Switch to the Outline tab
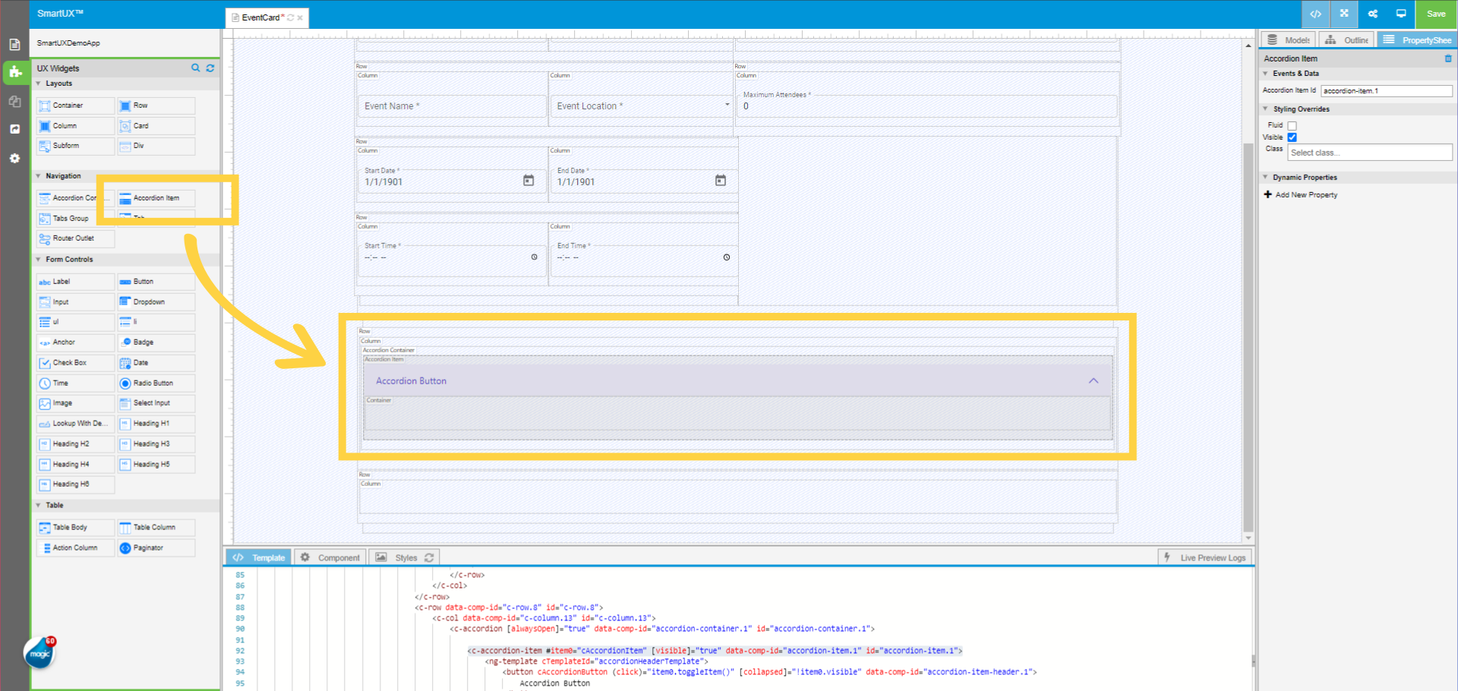Viewport: 1458px width, 691px height. click(x=1347, y=40)
